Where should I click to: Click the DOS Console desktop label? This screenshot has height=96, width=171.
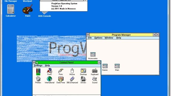coord(45,16)
